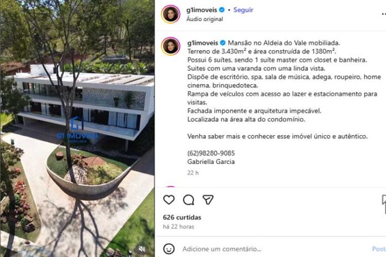Screen dimensions: 386x257
Task: Share the post via paper plane icon
Action: point(208,200)
